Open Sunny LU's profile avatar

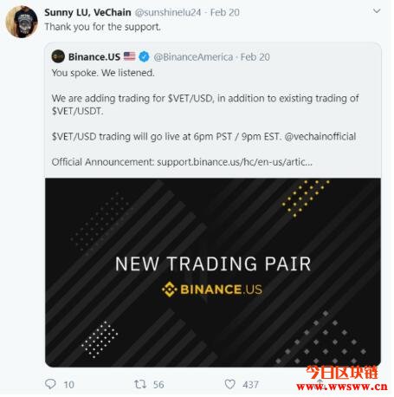22,22
